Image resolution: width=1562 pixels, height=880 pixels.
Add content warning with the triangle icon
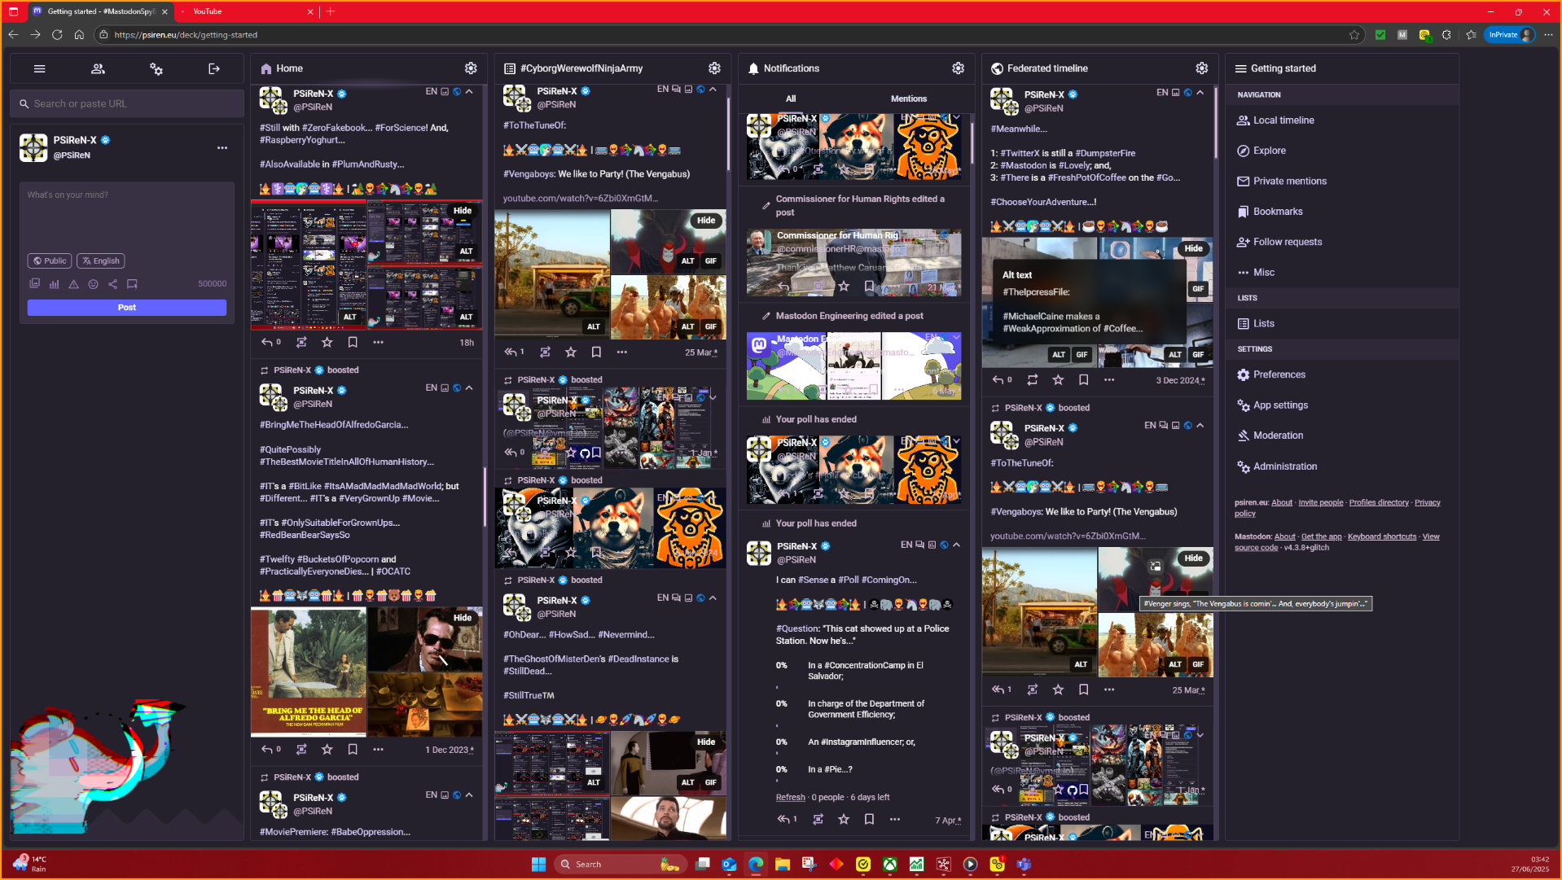73,284
